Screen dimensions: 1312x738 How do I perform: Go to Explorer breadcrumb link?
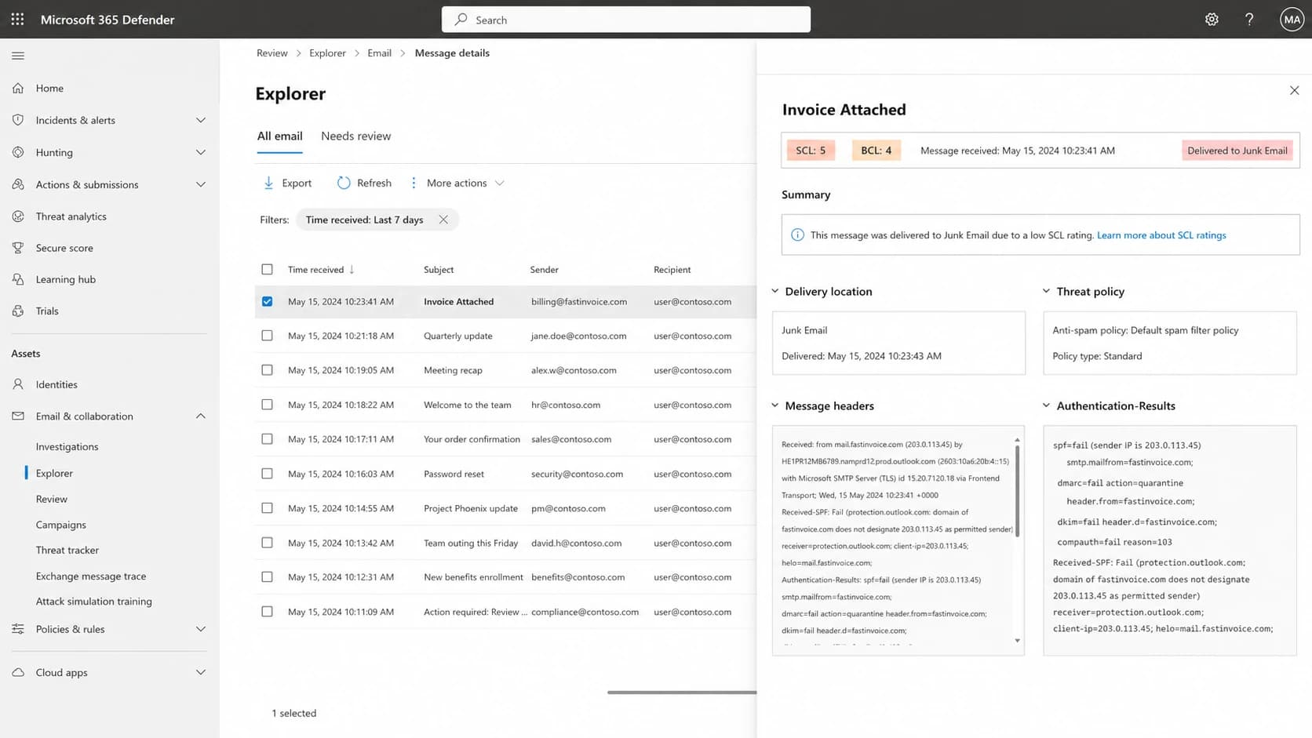coord(327,53)
